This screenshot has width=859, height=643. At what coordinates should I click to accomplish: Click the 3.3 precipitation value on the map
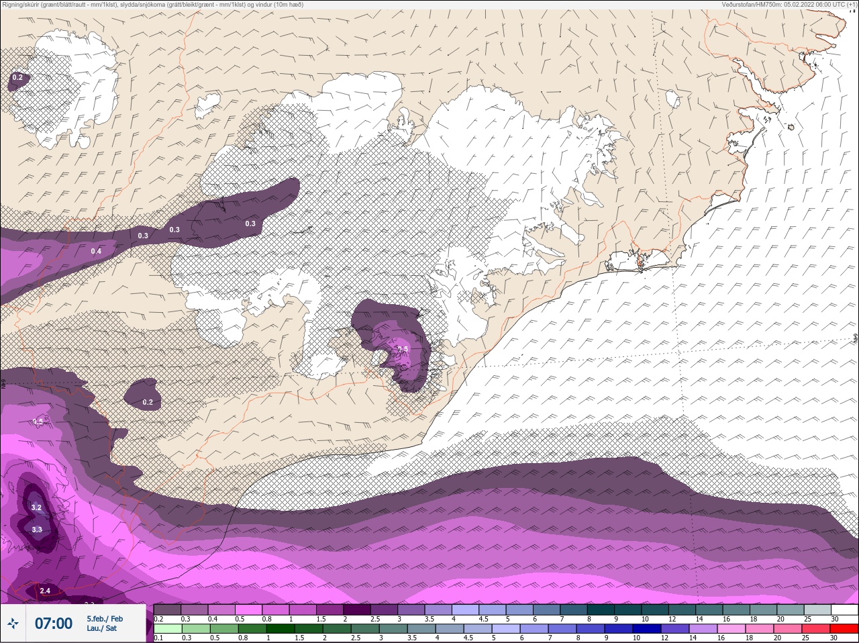click(x=37, y=530)
